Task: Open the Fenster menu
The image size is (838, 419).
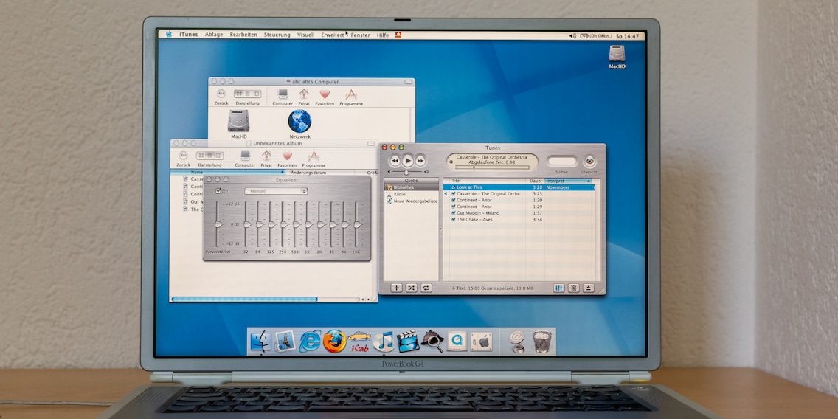Action: point(360,35)
